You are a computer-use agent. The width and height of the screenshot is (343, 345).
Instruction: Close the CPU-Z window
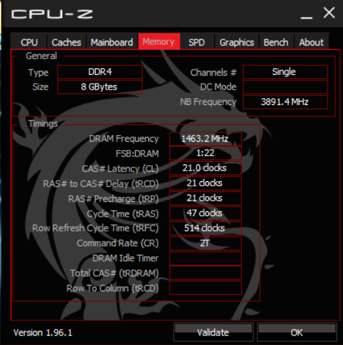[329, 13]
